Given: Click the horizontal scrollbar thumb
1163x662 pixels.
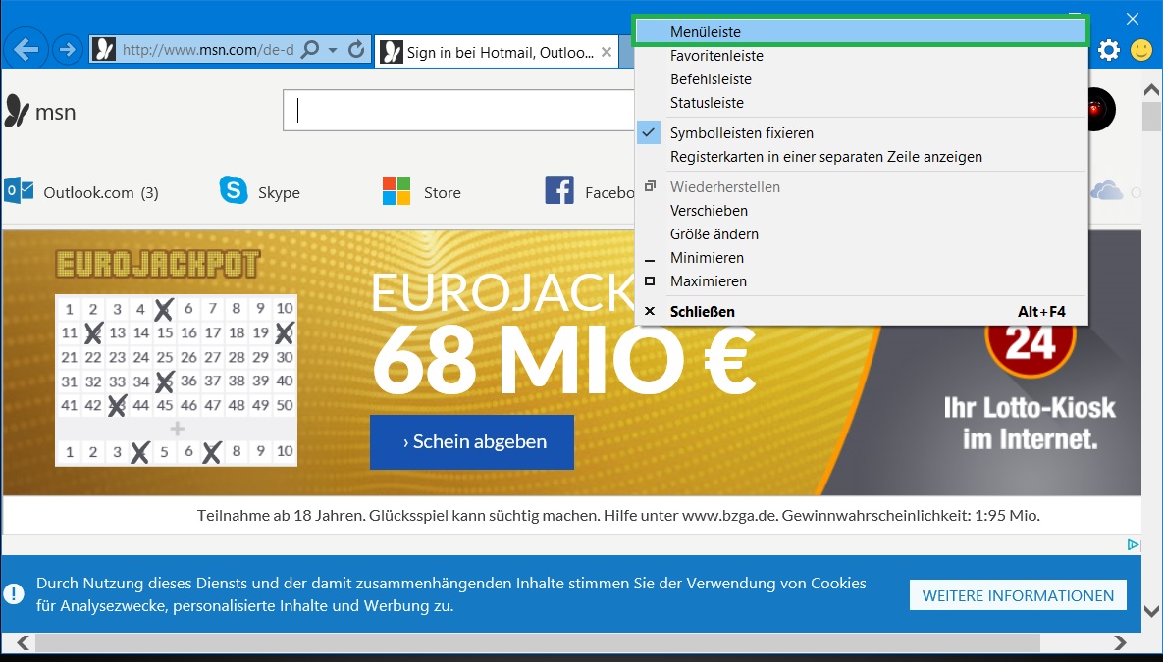Looking at the screenshot, I should [x=538, y=642].
